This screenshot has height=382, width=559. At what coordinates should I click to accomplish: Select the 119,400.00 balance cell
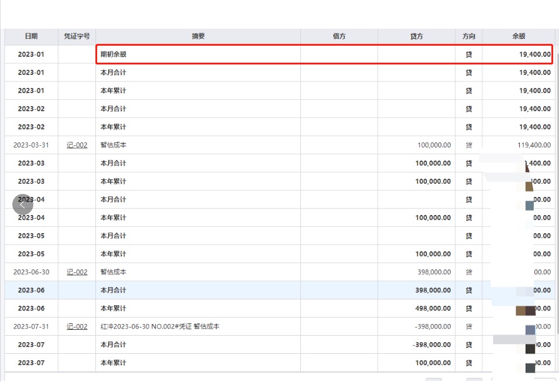518,145
